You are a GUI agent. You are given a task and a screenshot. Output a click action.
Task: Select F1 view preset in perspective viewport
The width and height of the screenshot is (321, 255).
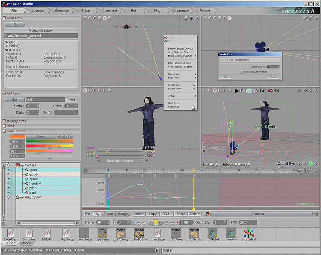(242, 91)
